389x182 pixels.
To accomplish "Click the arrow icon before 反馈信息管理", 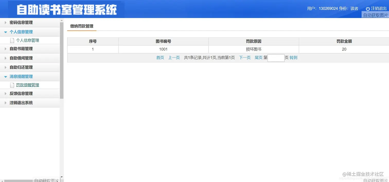I will (x=5, y=93).
